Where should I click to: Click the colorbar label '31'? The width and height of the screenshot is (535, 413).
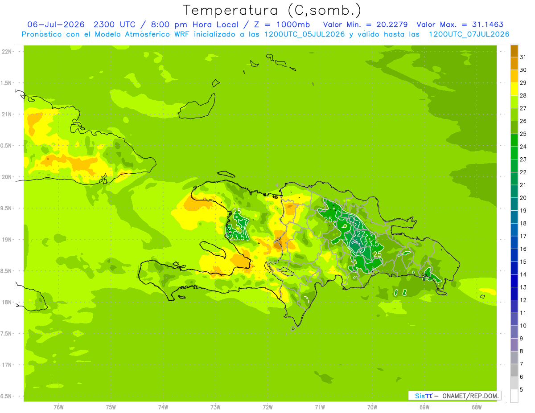(523, 57)
